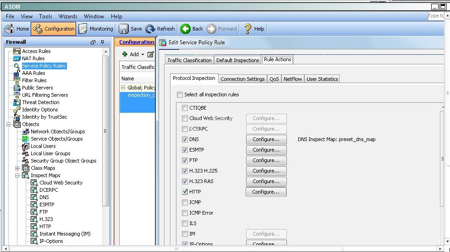Screen dimensions: 450x252
Task: Collapse the Objects tree node
Action: click(8, 125)
